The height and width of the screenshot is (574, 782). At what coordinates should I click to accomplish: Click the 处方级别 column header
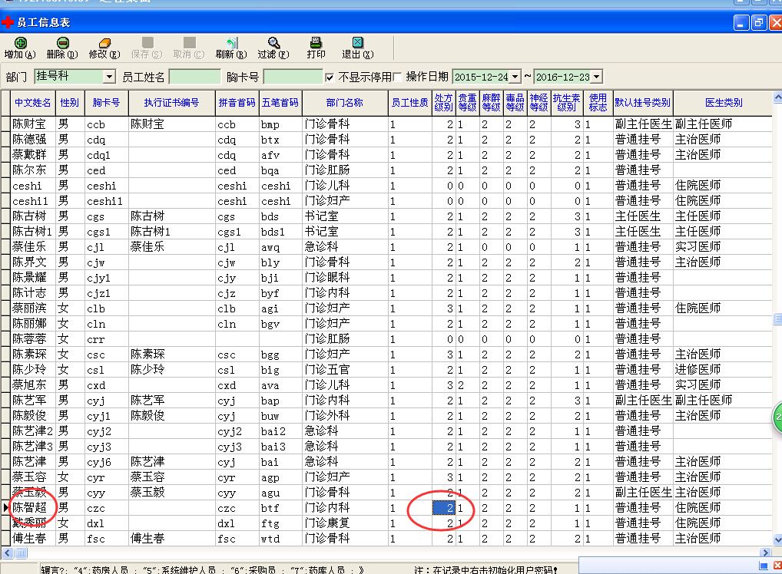pyautogui.click(x=443, y=103)
